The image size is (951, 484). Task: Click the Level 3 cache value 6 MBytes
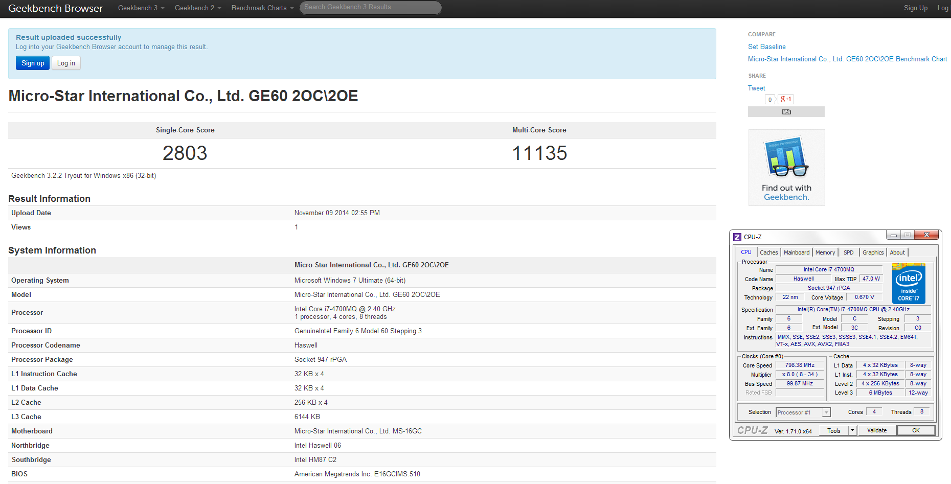point(880,393)
